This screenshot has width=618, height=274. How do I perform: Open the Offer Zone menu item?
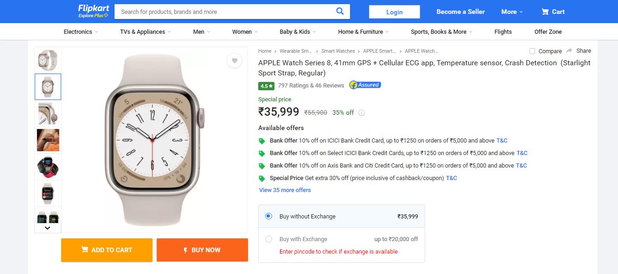(548, 32)
